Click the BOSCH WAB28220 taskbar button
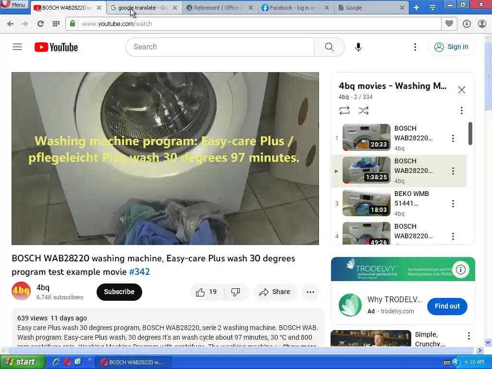Image resolution: width=492 pixels, height=369 pixels. 134,362
